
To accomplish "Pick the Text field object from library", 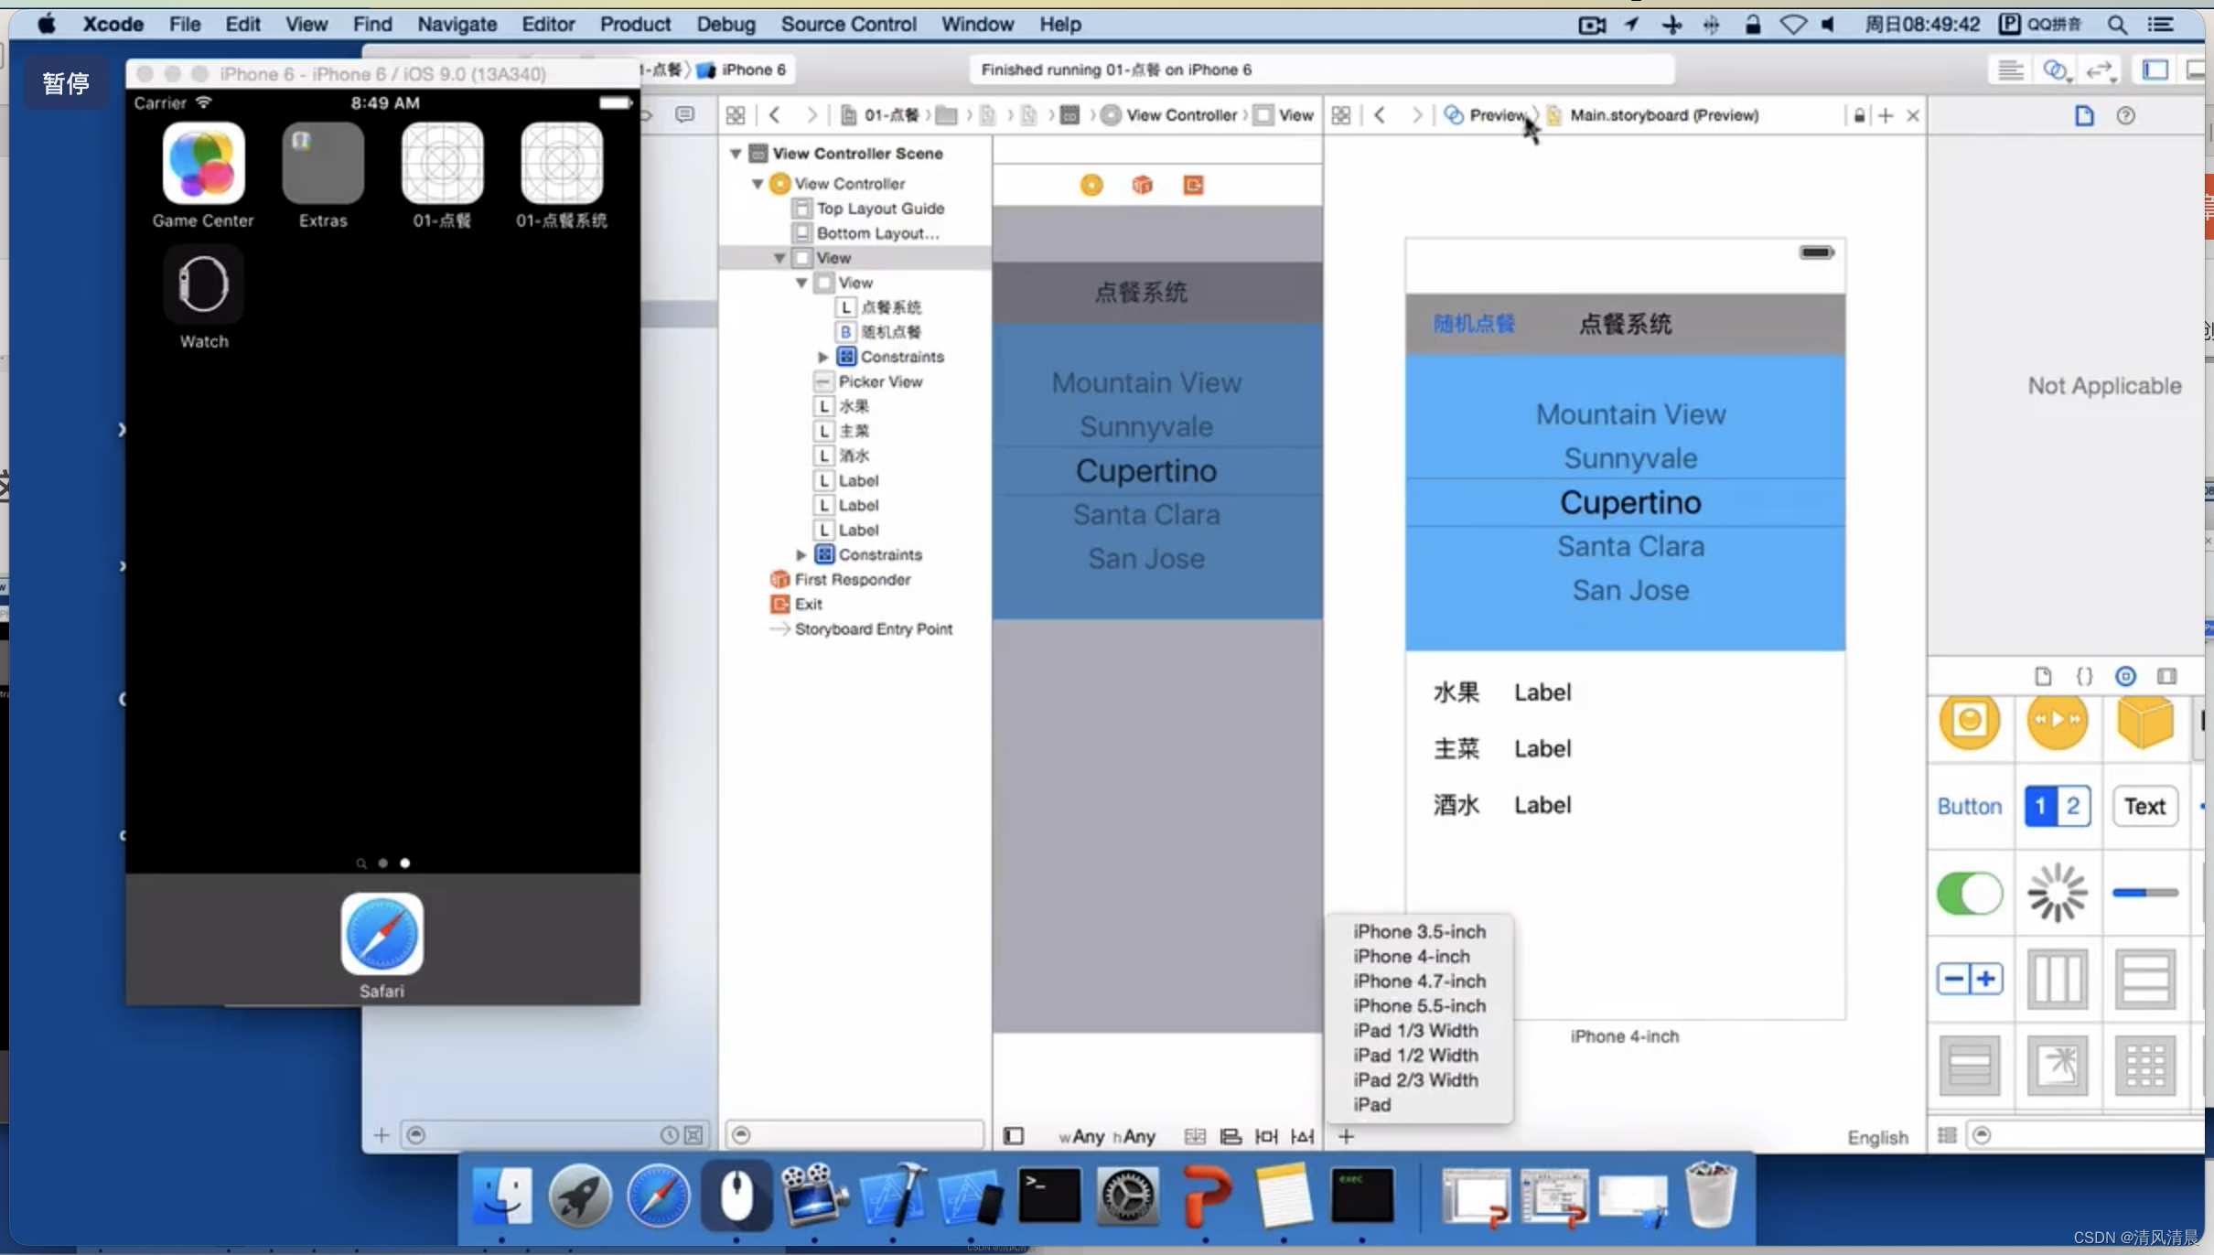I will pos(2144,806).
